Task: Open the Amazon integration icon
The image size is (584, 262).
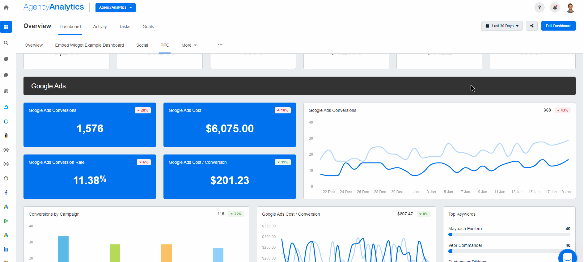Action: 6,135
